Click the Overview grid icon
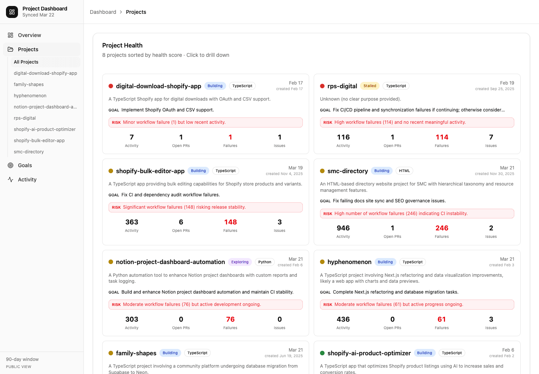 [10, 35]
